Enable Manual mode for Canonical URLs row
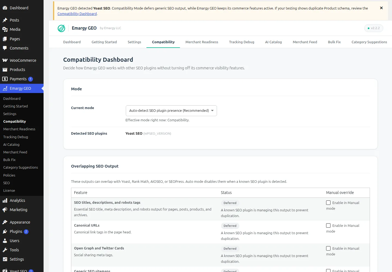The height and width of the screenshot is (272, 392). [x=328, y=225]
